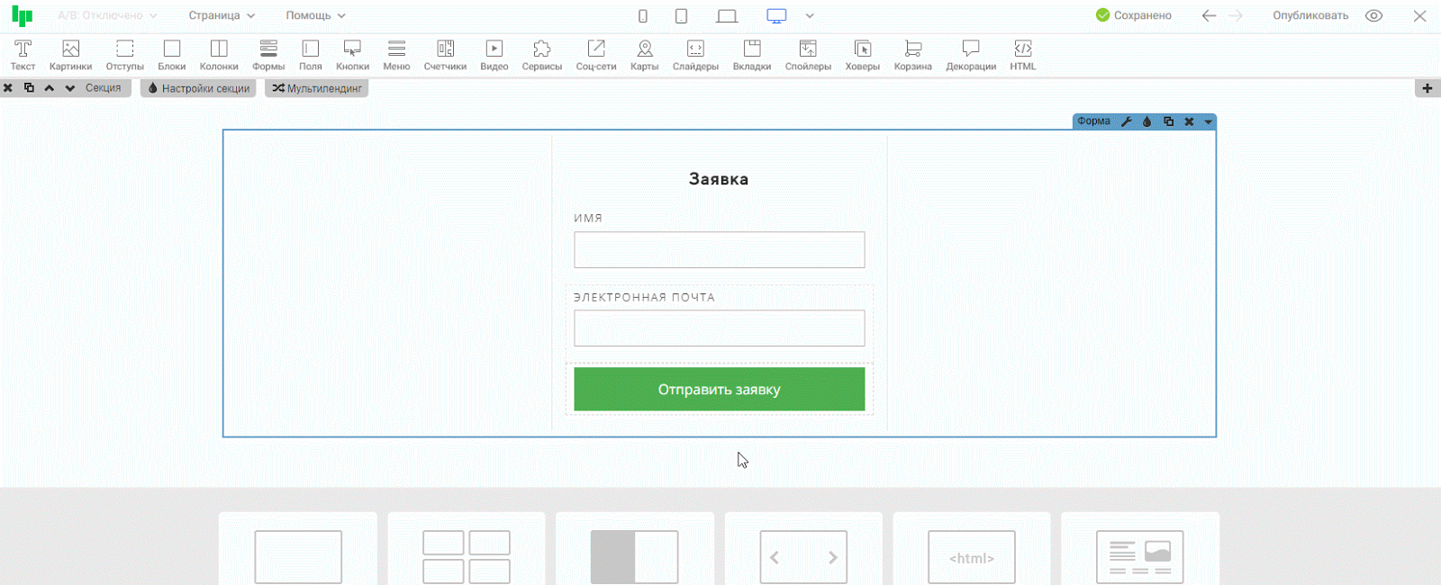Open the device view chevron dropdown
The image size is (1441, 585).
pyautogui.click(x=810, y=15)
